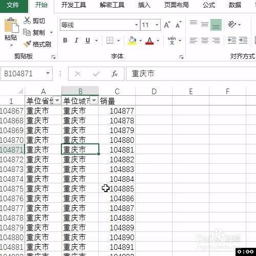Open filter dropdown for 单位省份 column

pyautogui.click(x=57, y=100)
